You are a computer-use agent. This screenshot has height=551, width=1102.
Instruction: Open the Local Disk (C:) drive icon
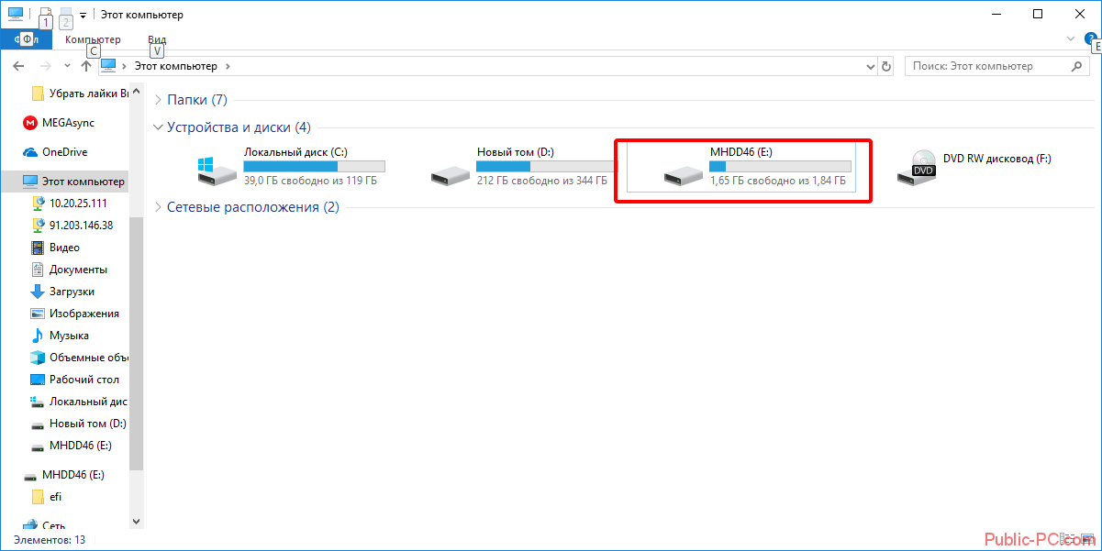[217, 169]
